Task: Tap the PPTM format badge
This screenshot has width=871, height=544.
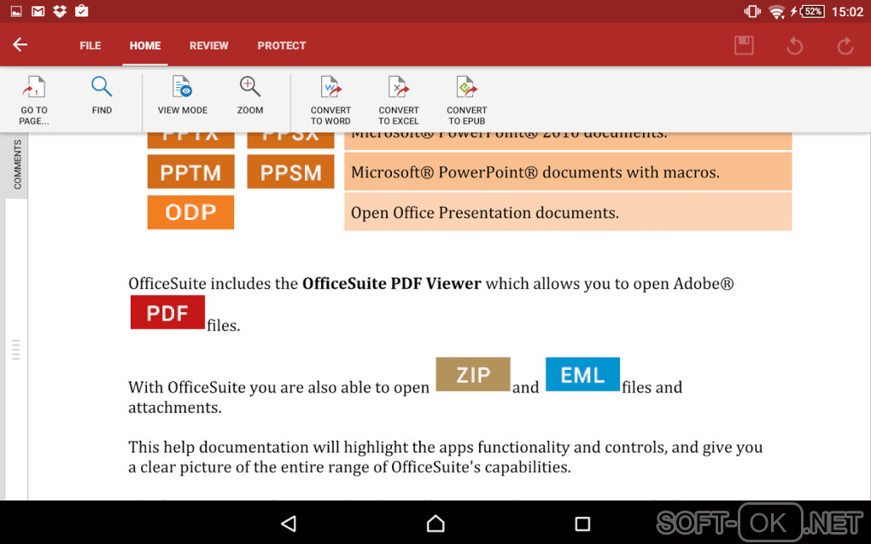Action: point(190,172)
